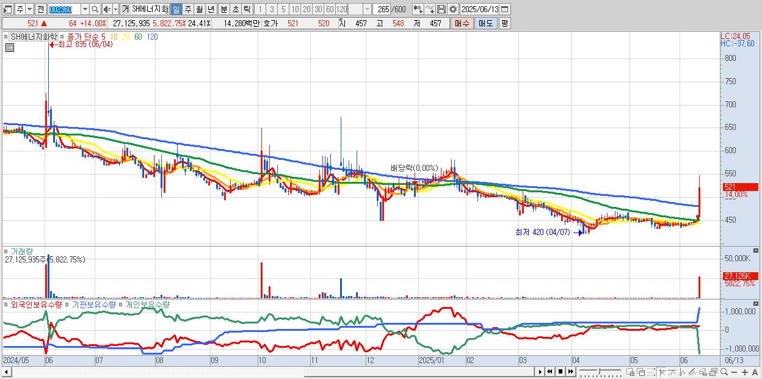This screenshot has height=379, width=762.
Task: Select the 틱 tick period button
Action: 247,9
